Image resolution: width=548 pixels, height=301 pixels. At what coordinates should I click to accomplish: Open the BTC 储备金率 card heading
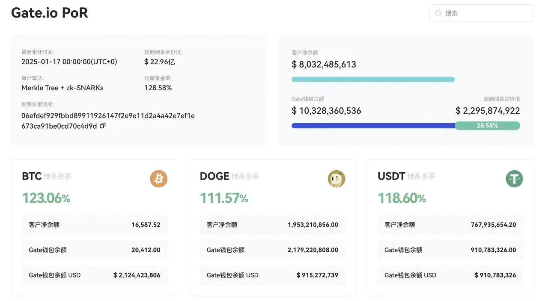[x=47, y=176]
